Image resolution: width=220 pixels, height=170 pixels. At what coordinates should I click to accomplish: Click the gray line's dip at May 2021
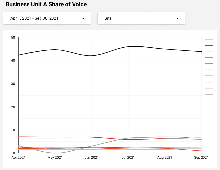[x=55, y=153]
